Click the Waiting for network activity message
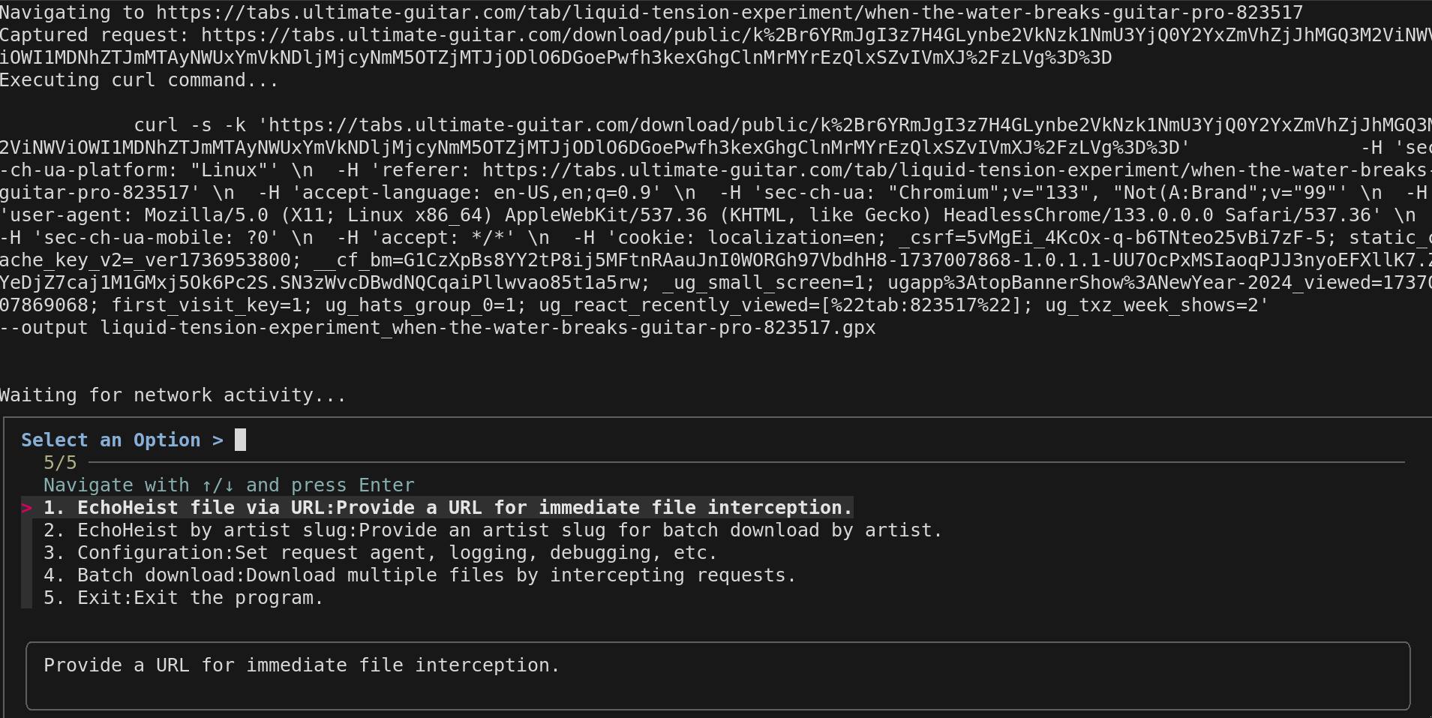The width and height of the screenshot is (1432, 718). 173,395
